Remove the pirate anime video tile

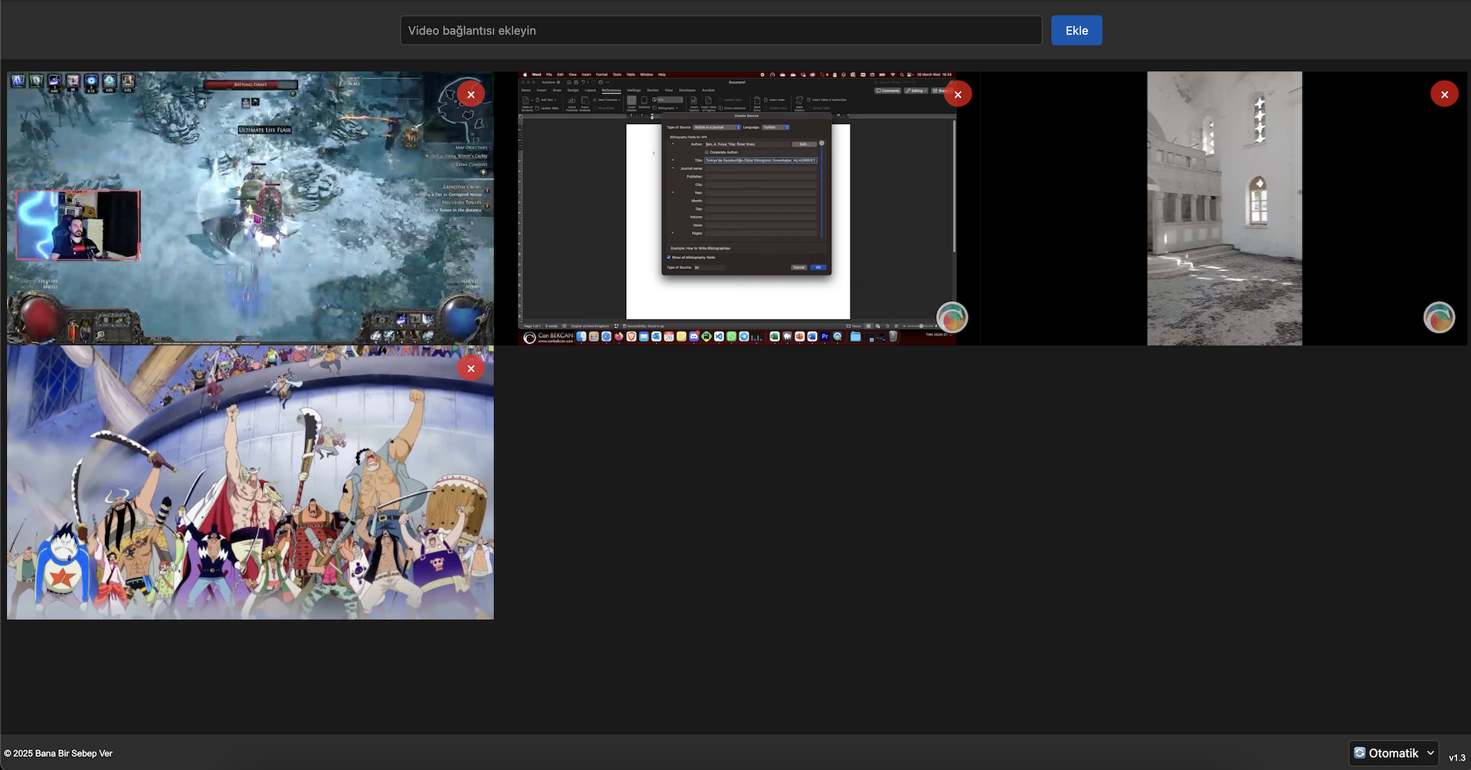click(470, 369)
